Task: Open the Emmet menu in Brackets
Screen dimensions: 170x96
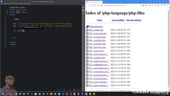Action: point(29,3)
